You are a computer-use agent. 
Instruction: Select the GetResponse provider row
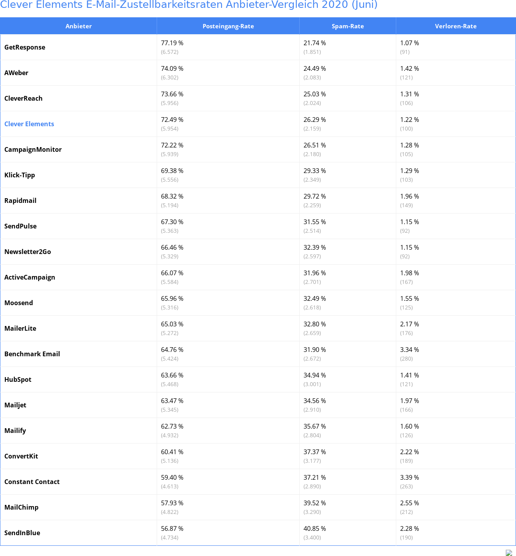coord(258,47)
